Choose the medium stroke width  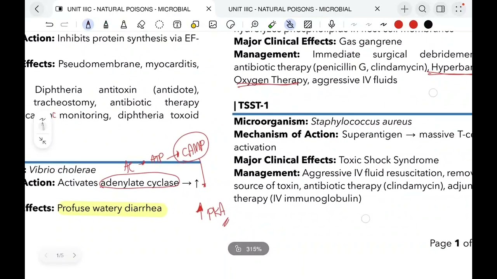(x=368, y=25)
